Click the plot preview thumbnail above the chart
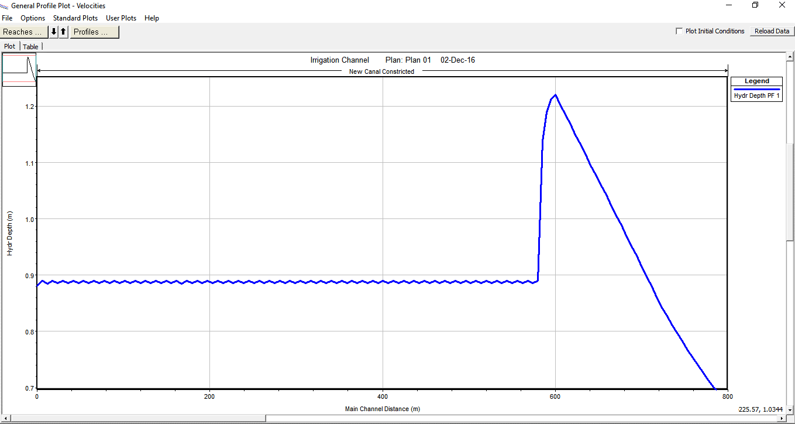This screenshot has width=795, height=424. coord(19,67)
